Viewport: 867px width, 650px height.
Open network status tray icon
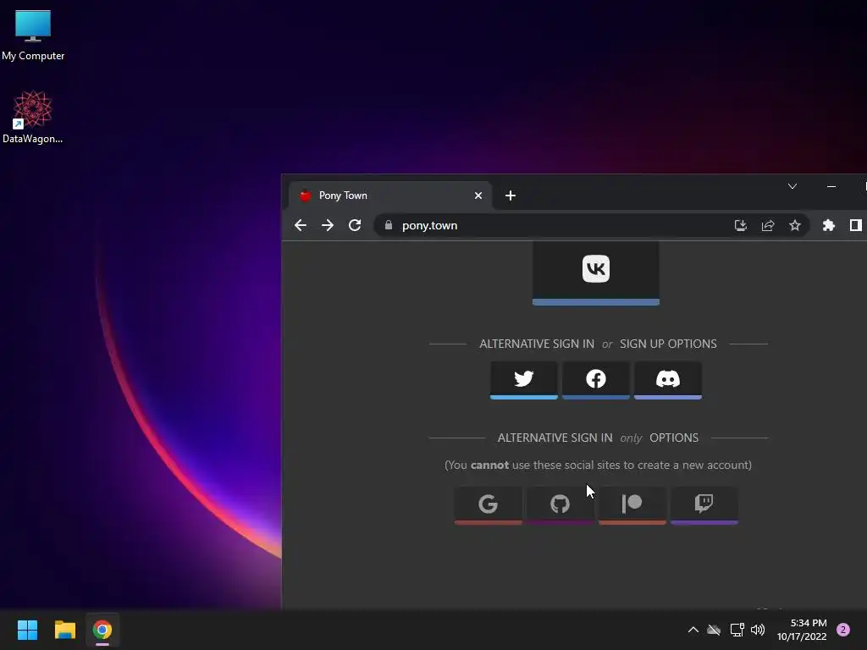(x=737, y=630)
